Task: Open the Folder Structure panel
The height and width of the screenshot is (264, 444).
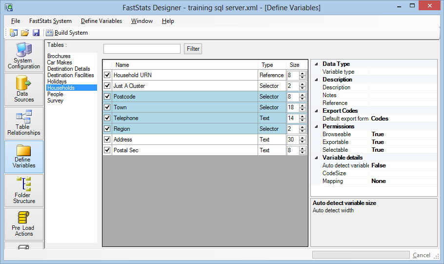Action: pos(24,190)
